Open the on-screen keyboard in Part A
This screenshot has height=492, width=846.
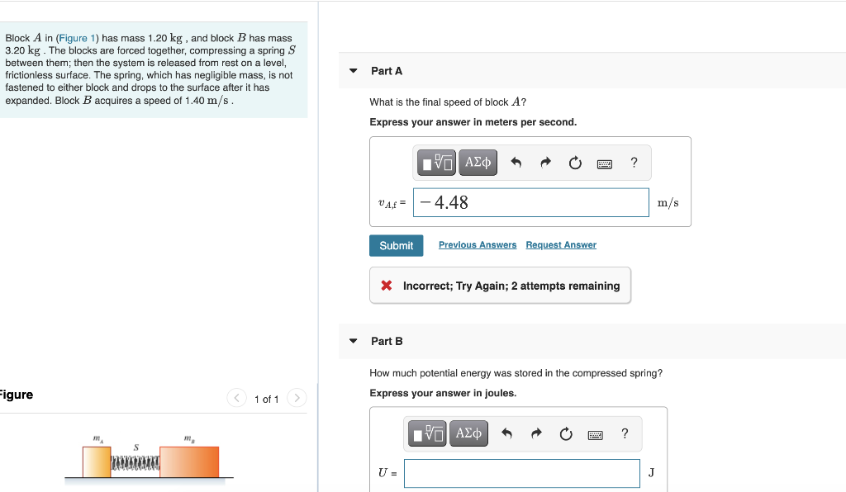pyautogui.click(x=604, y=163)
